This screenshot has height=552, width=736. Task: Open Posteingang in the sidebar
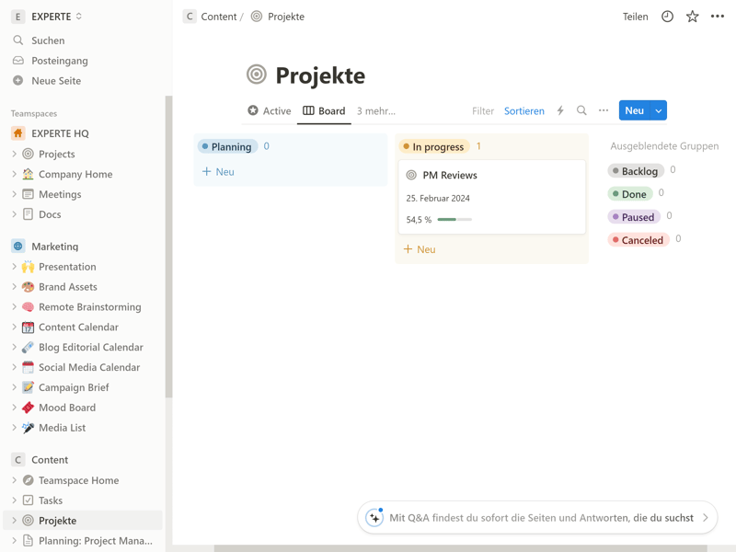pos(59,61)
